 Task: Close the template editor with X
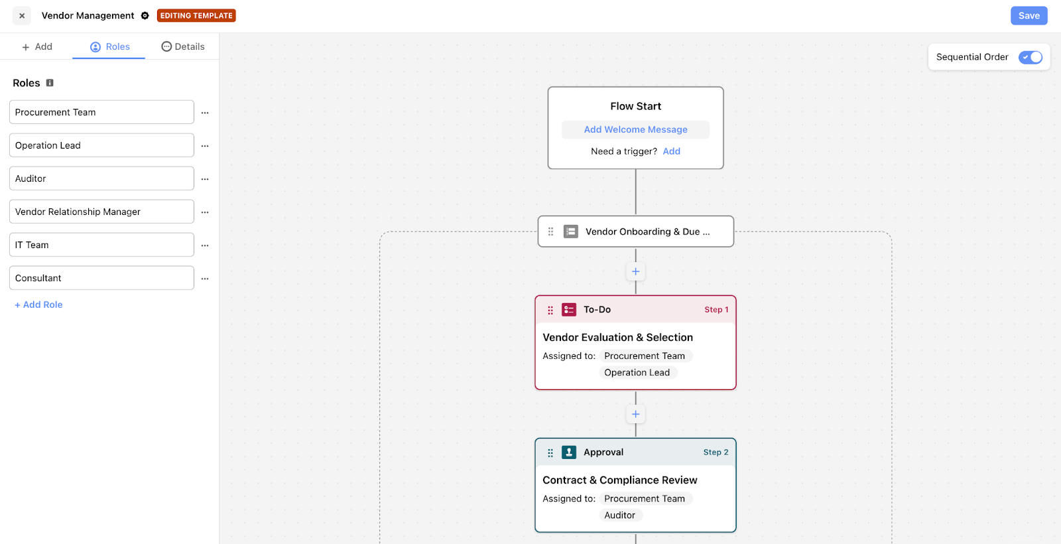click(x=22, y=16)
